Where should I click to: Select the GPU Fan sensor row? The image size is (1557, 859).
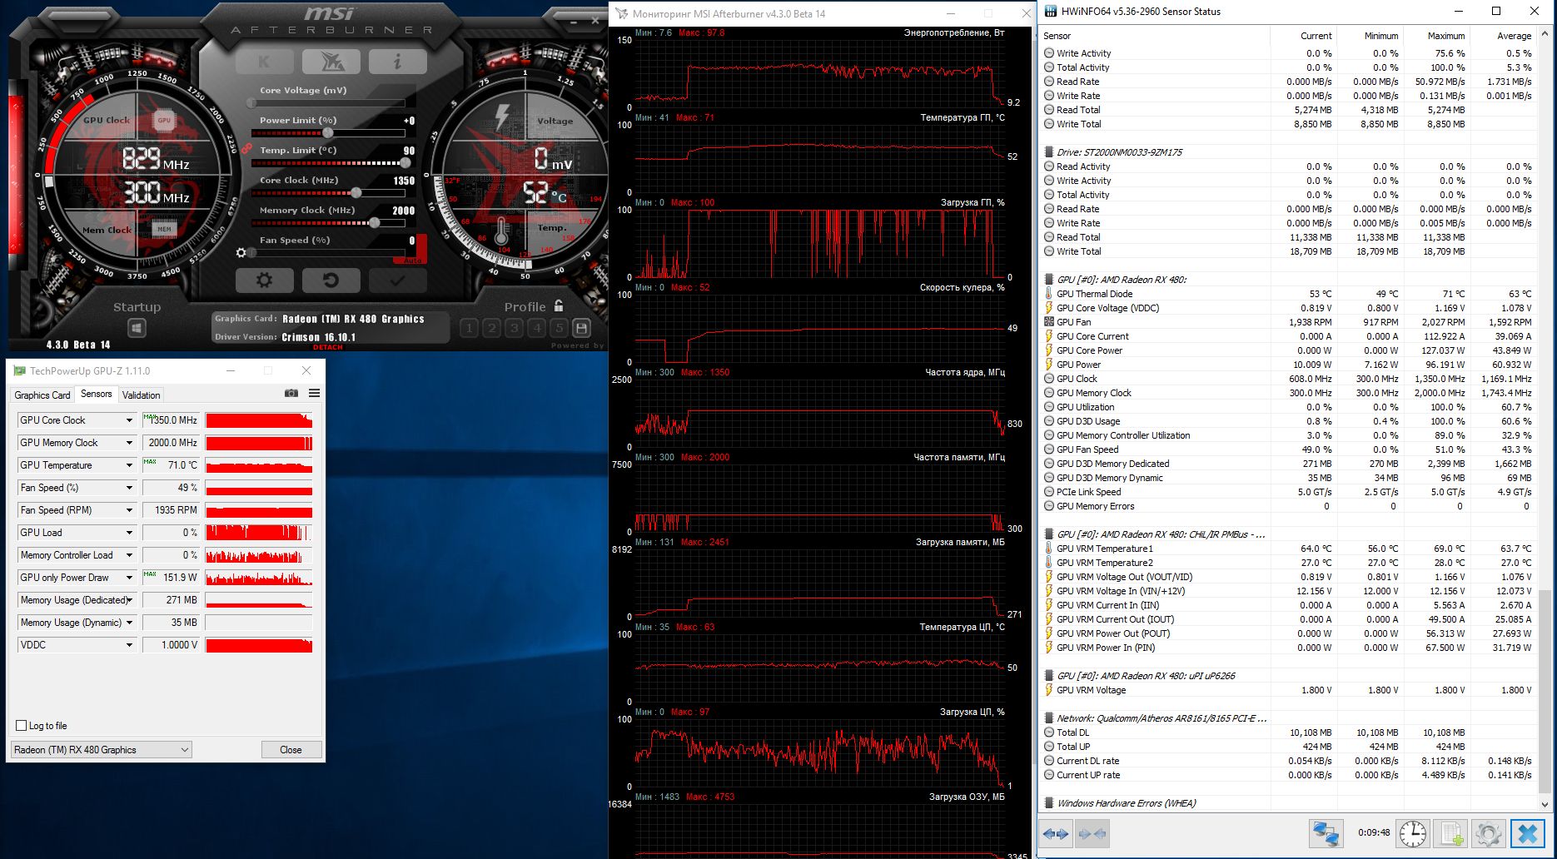[x=1288, y=322]
